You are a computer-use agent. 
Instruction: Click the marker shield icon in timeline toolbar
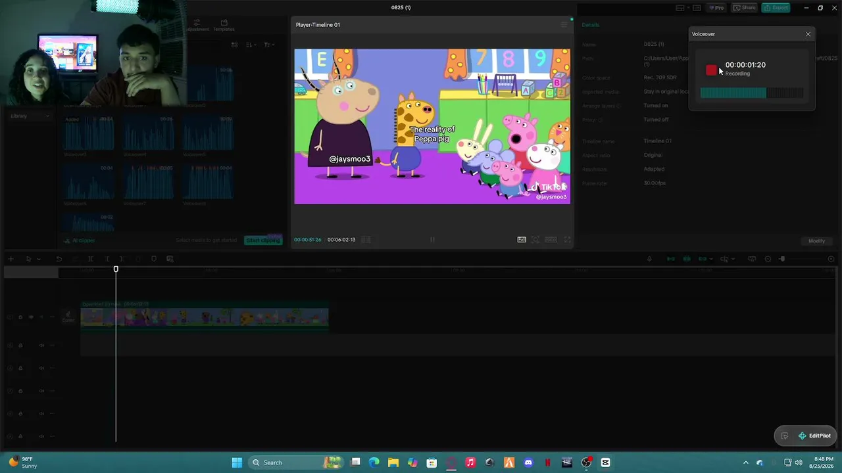(154, 259)
